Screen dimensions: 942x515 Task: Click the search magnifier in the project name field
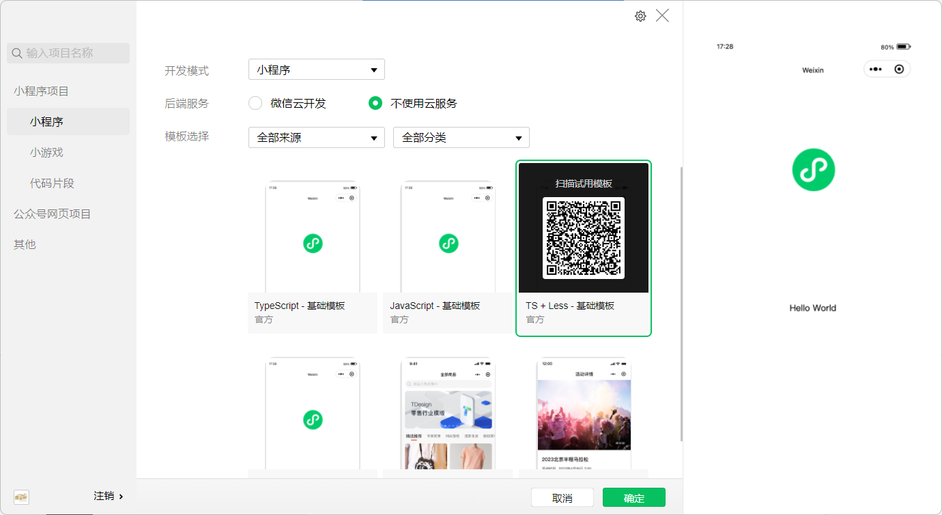16,53
